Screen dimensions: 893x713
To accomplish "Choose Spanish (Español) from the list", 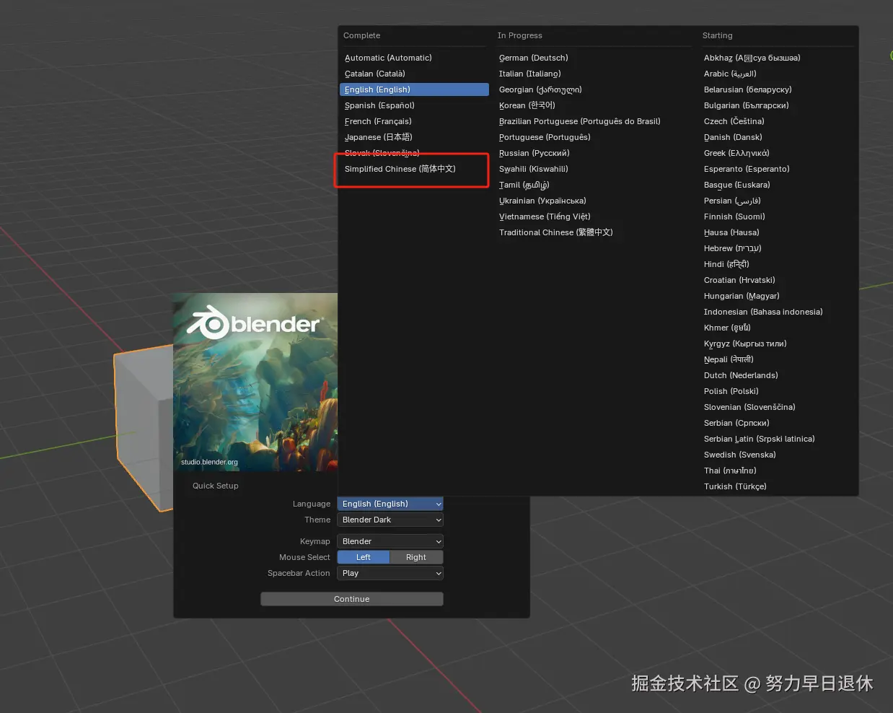I will pyautogui.click(x=414, y=105).
